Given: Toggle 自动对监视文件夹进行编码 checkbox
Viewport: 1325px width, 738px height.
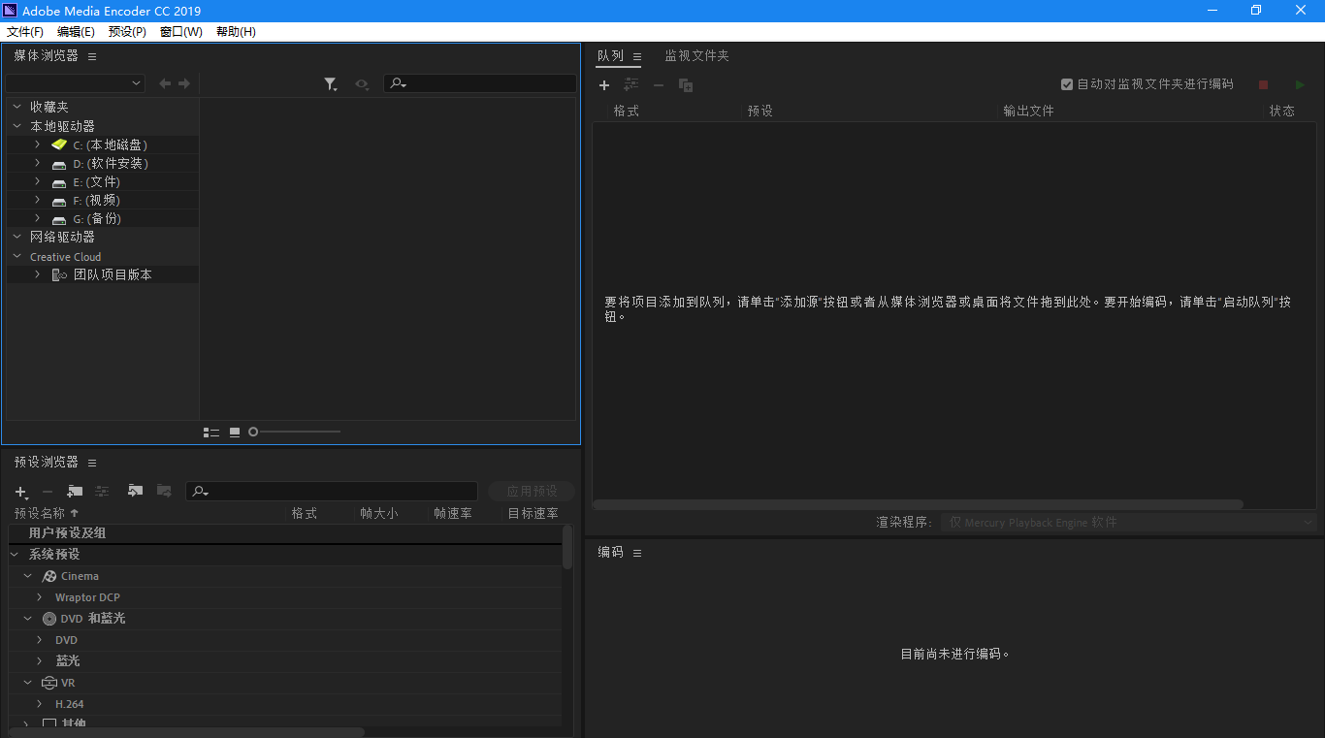Looking at the screenshot, I should (x=1067, y=84).
